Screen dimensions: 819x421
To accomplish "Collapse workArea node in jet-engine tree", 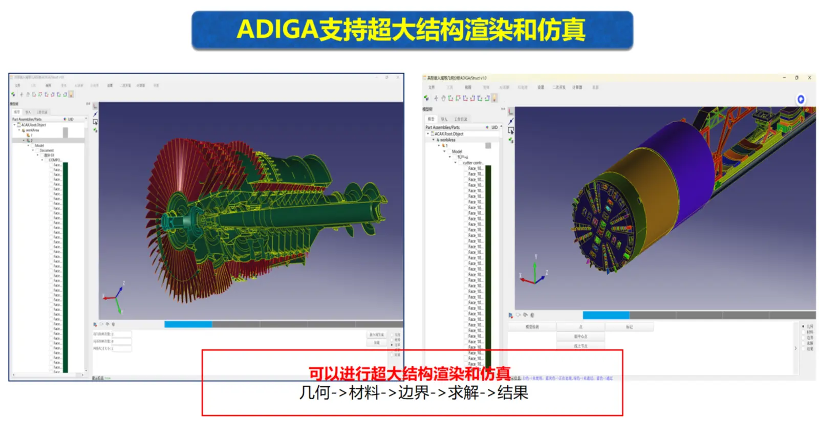I will (x=19, y=130).
